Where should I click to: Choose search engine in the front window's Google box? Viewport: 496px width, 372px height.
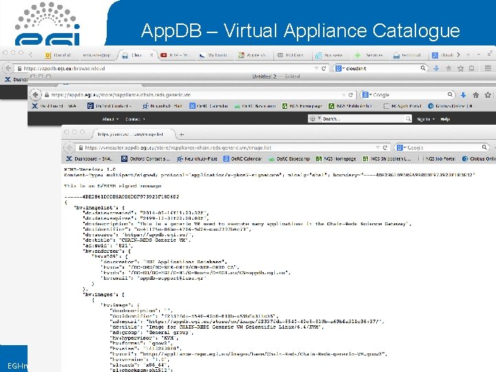(x=400, y=147)
